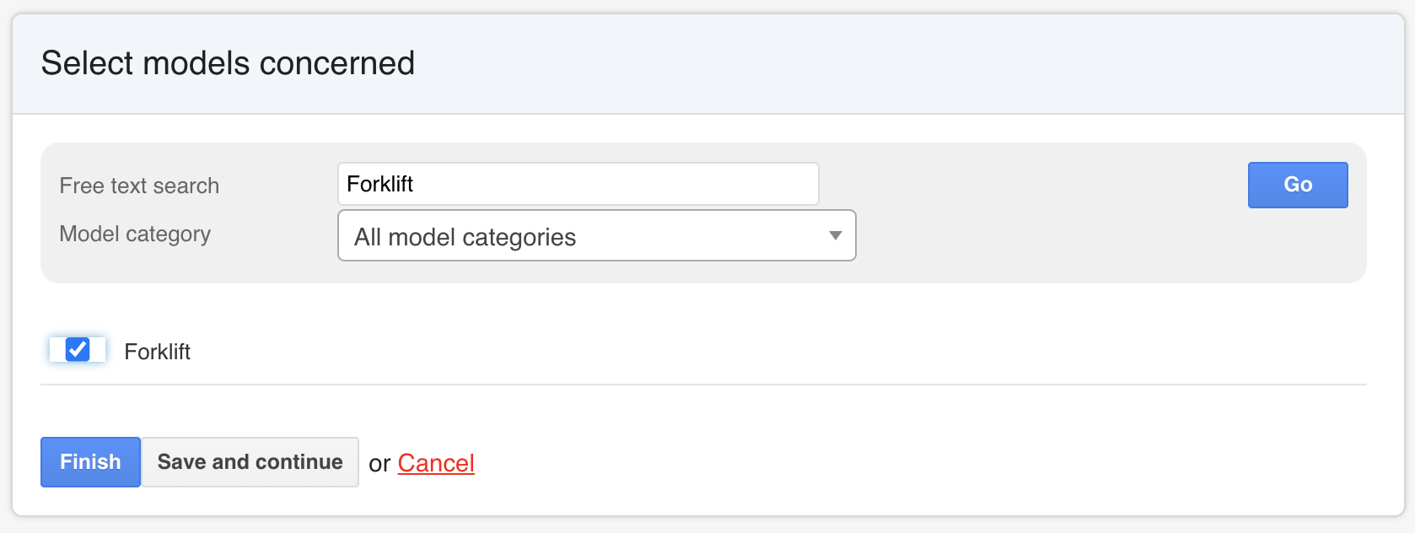
Task: Click the 'Model category' label
Action: (x=135, y=234)
